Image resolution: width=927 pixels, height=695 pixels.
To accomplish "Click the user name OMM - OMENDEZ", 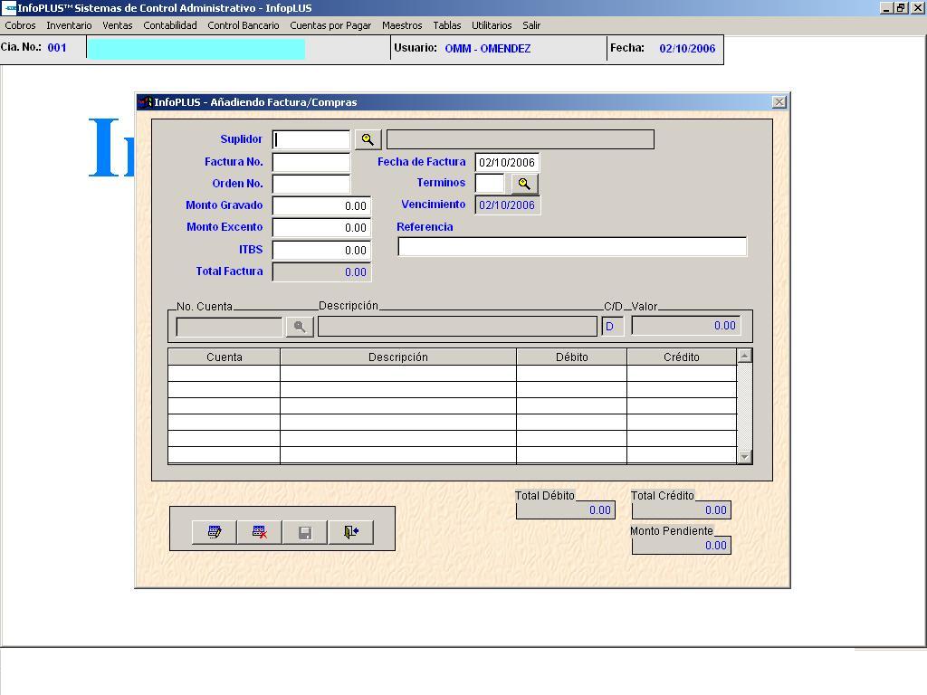I will [x=488, y=49].
